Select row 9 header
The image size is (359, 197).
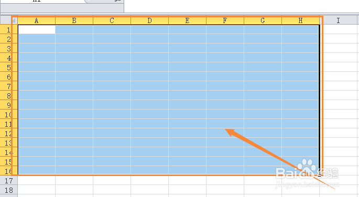pyautogui.click(x=9, y=105)
